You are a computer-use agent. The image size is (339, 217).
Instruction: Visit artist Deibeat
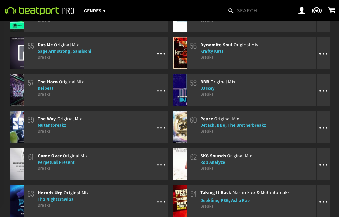46,88
